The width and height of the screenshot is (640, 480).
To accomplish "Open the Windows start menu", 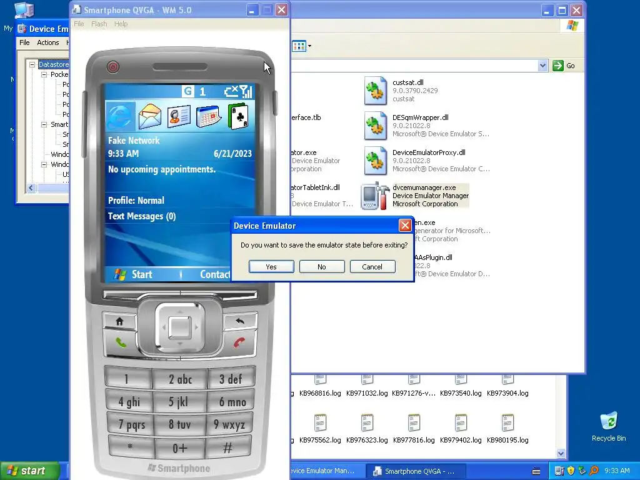I will pos(29,471).
